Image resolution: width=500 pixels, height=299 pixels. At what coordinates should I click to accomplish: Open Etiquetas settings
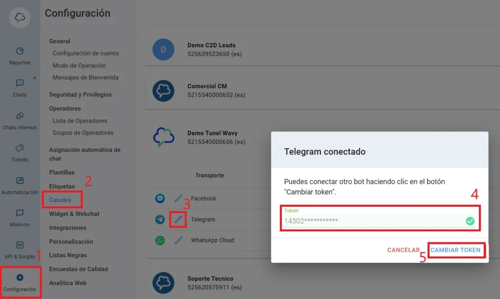click(x=62, y=186)
